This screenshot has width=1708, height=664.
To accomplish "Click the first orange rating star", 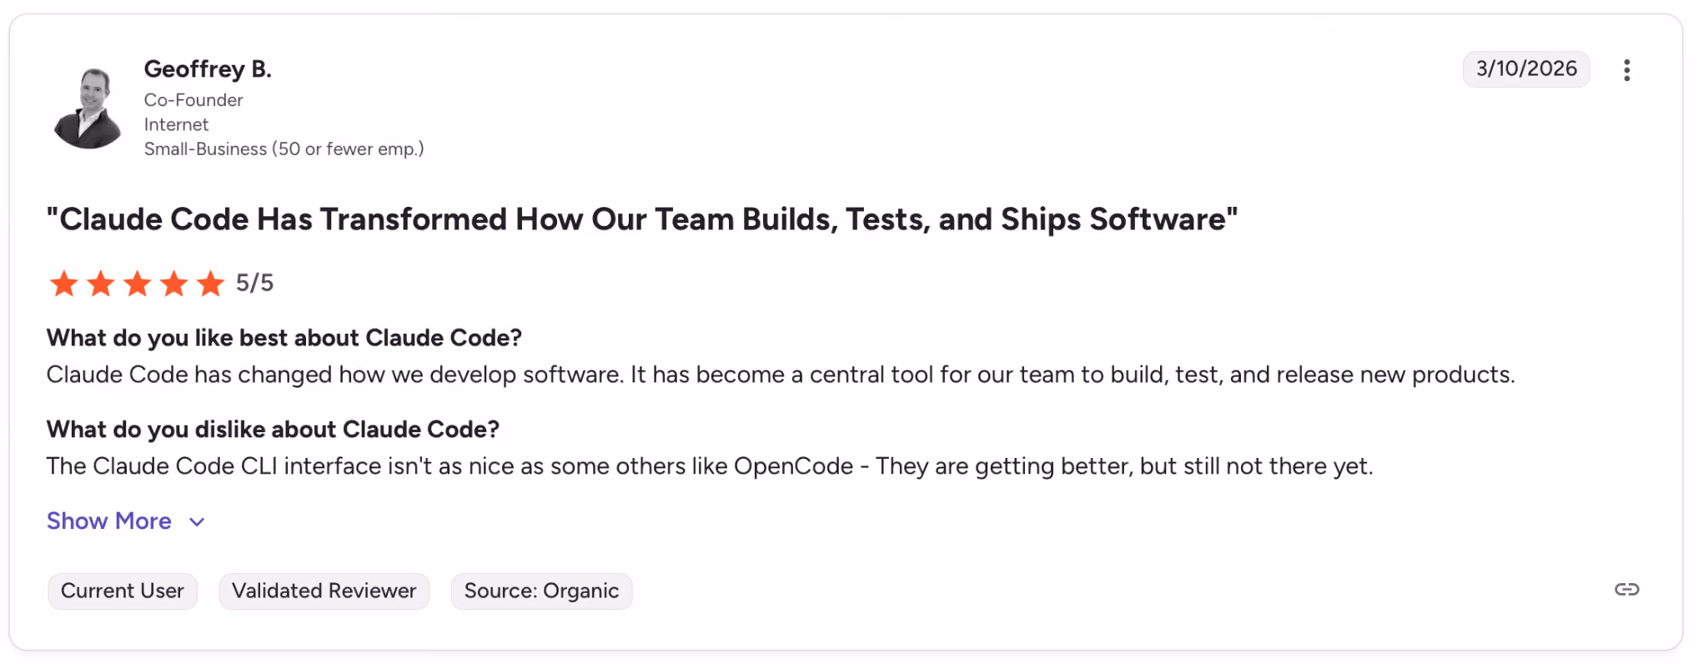I will (64, 284).
